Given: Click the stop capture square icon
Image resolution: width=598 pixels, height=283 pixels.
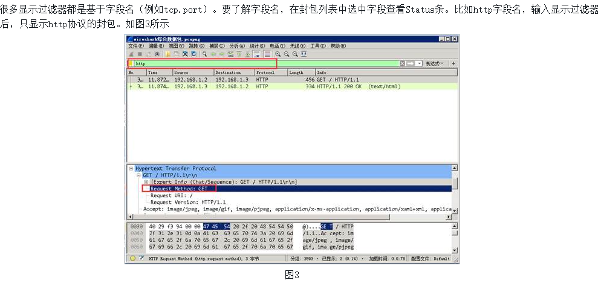Looking at the screenshot, I should coord(140,54).
